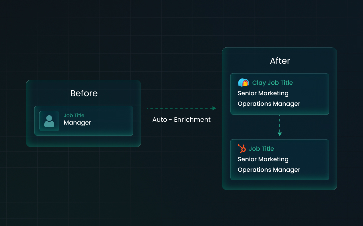Select the "Before" heading text
This screenshot has height=226, width=363.
pos(84,93)
